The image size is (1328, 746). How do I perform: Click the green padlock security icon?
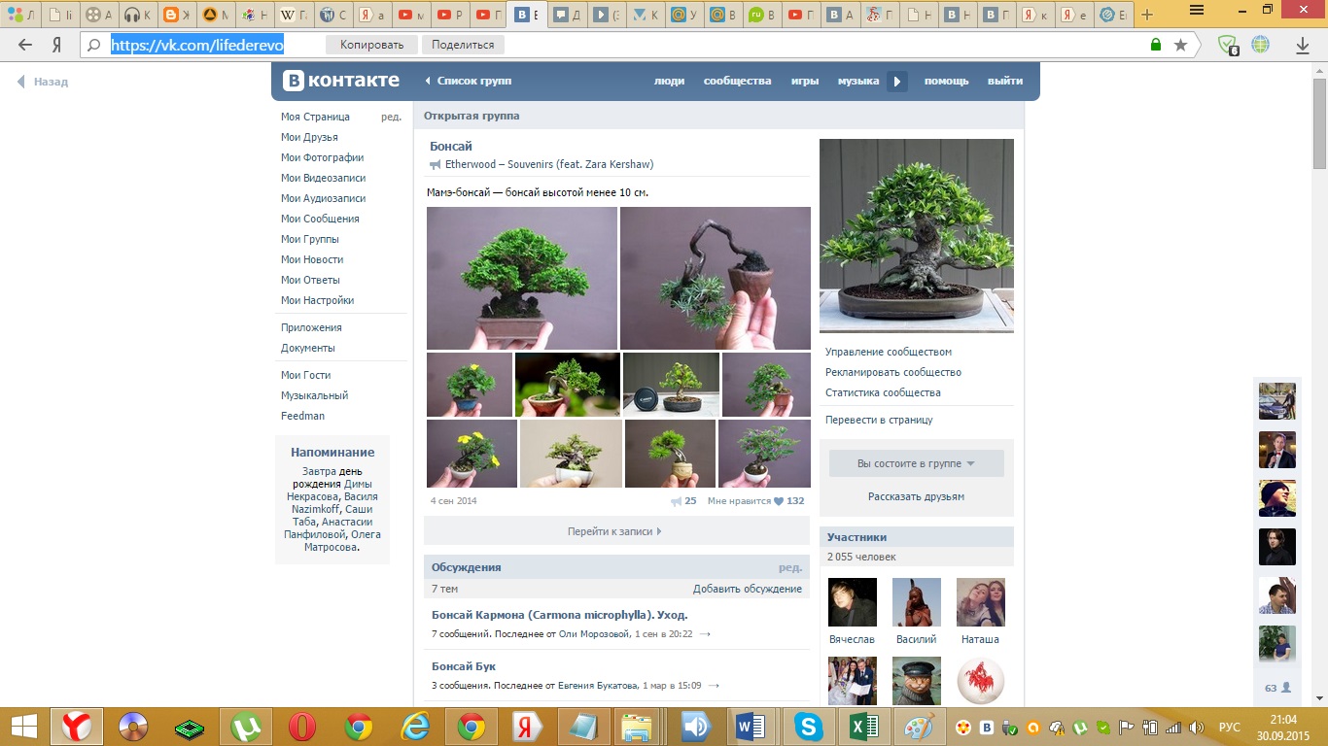point(1156,45)
